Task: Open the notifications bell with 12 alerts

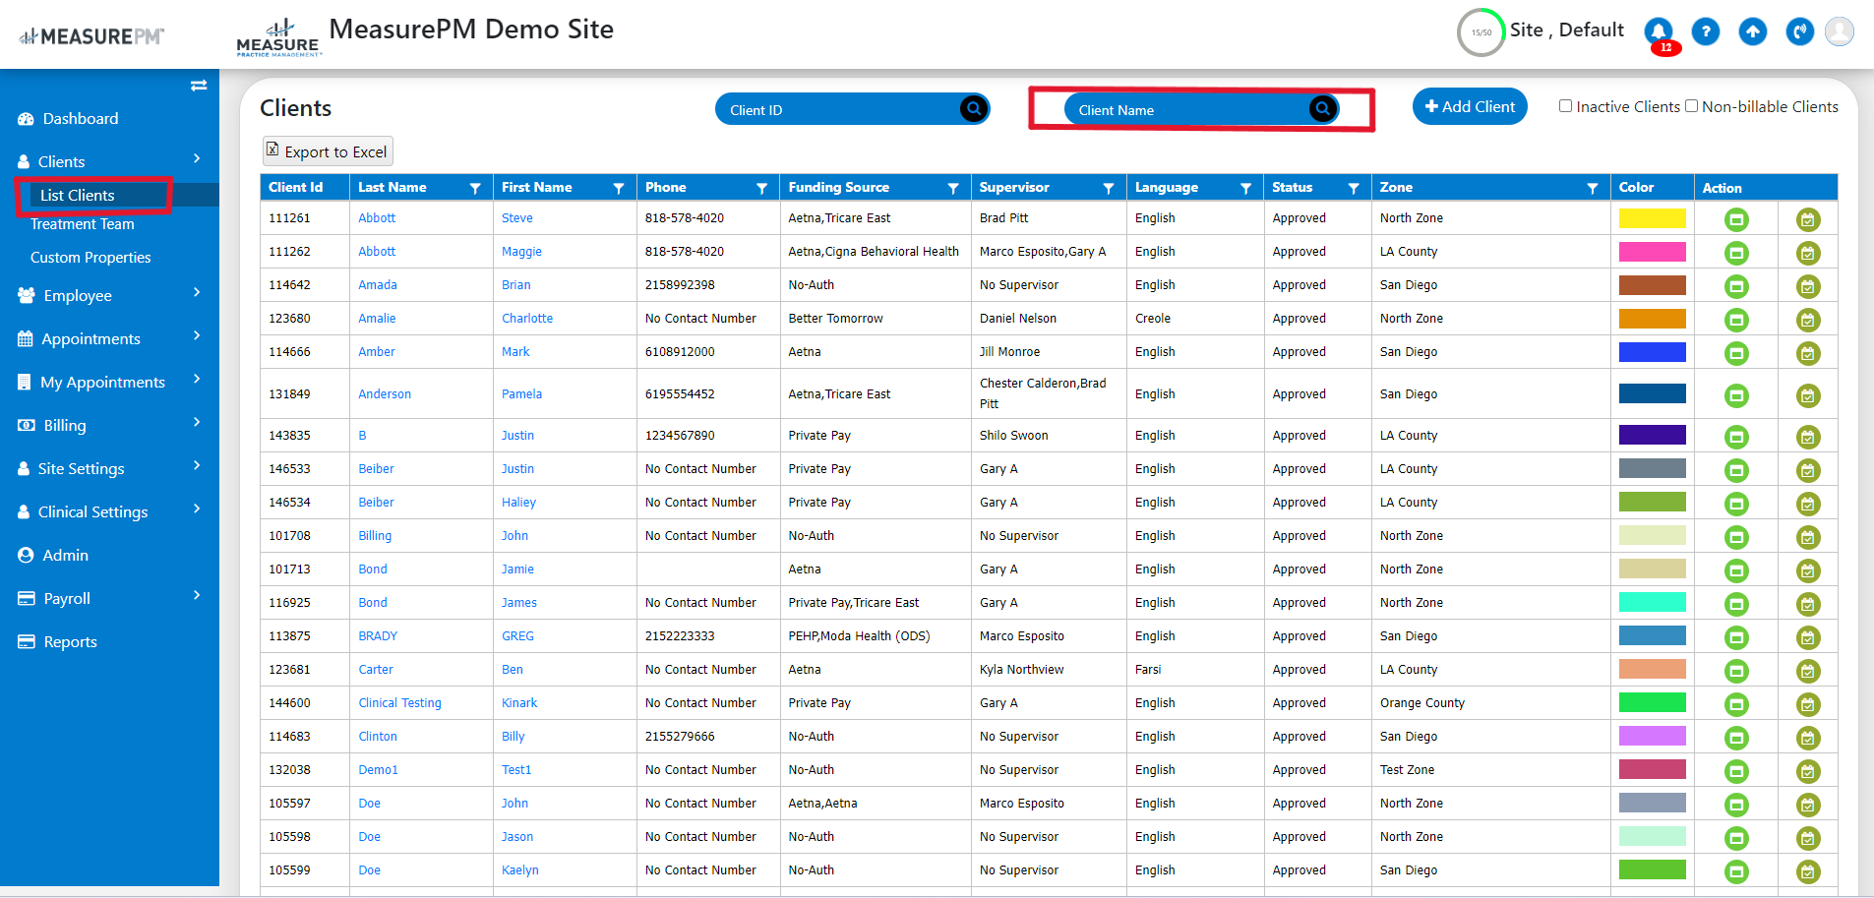Action: [x=1659, y=32]
